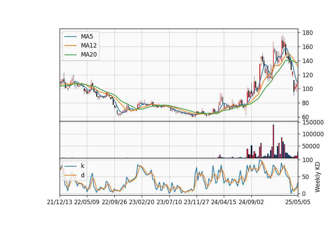Click the orange MA12 legend line sample

(70, 46)
